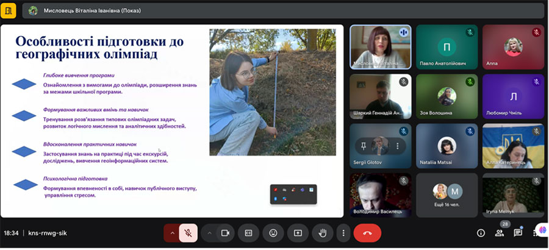The image size is (549, 250).
Task: Turn on the camera button
Action: [224, 233]
